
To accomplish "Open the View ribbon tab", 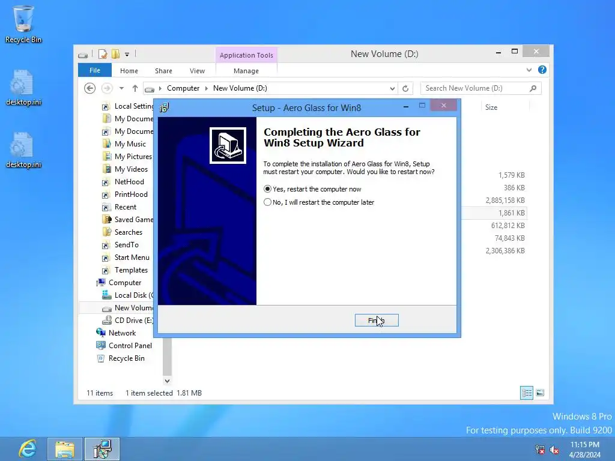I will (197, 71).
